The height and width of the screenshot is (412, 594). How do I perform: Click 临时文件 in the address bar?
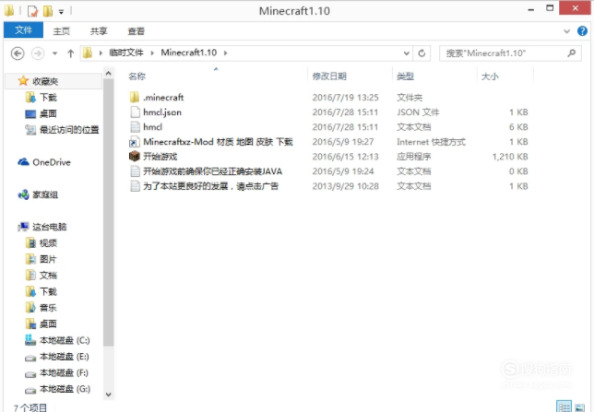[126, 53]
